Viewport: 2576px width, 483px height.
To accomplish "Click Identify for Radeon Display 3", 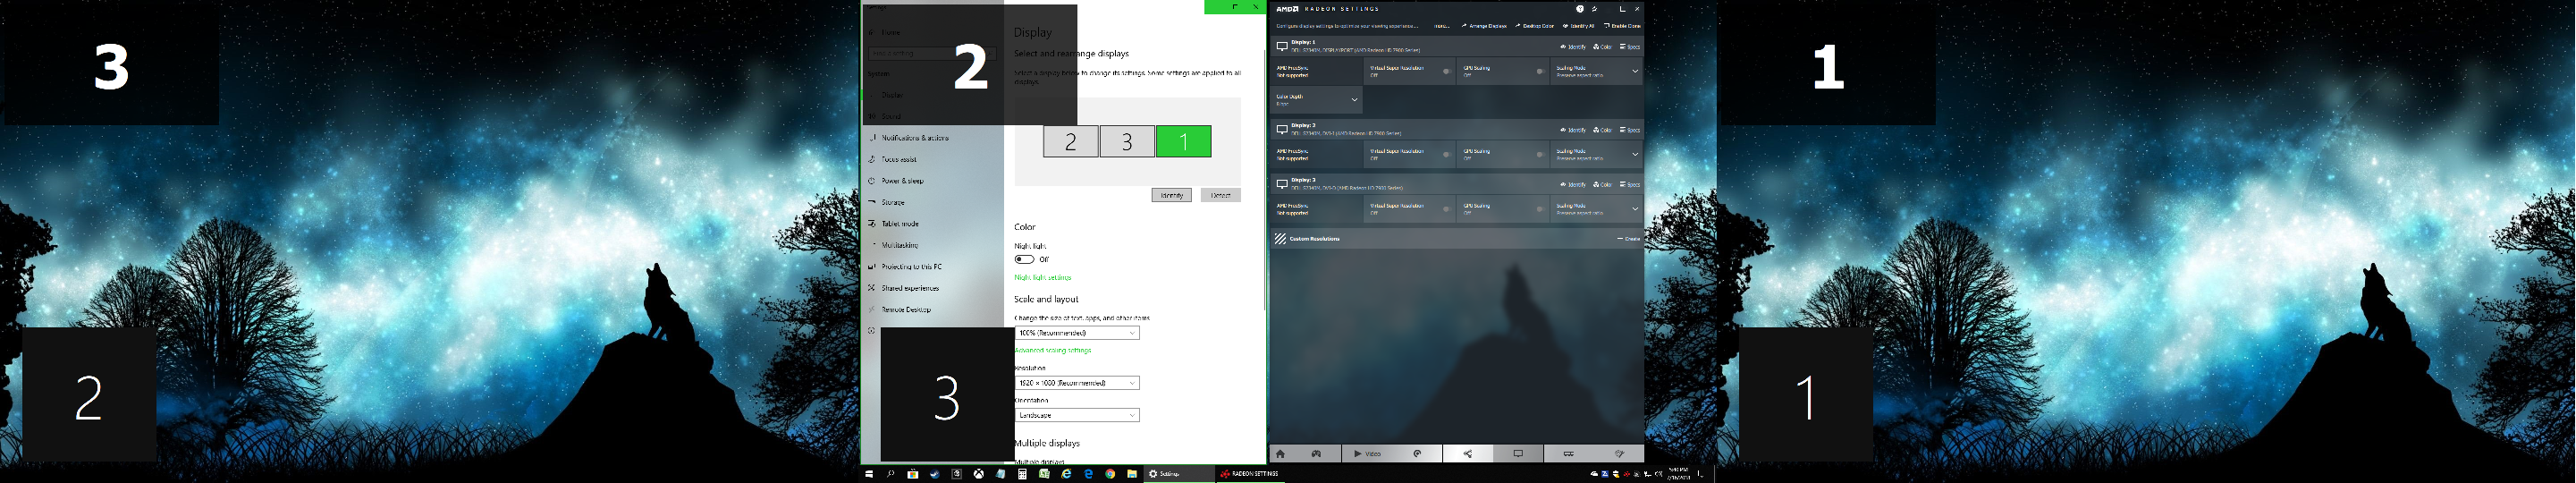I will (1574, 184).
